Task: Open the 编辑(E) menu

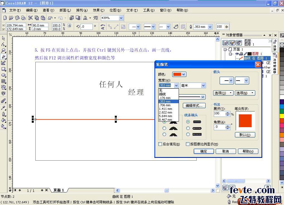Action: click(32, 10)
